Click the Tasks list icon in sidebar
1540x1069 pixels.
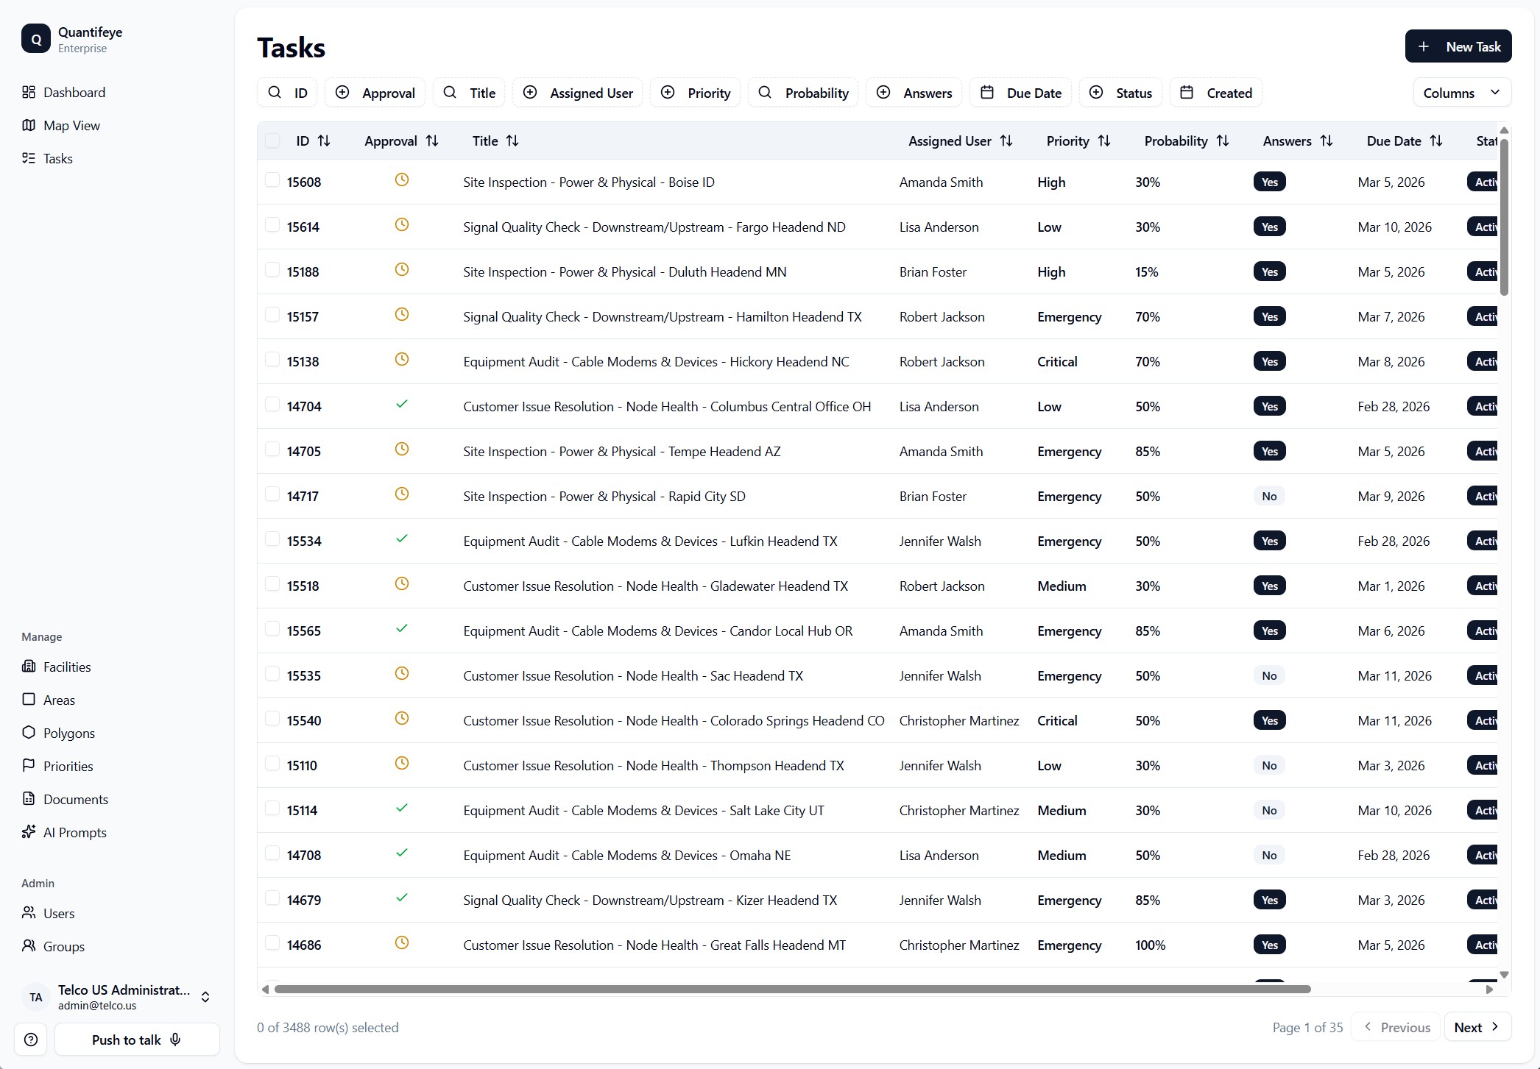[29, 158]
